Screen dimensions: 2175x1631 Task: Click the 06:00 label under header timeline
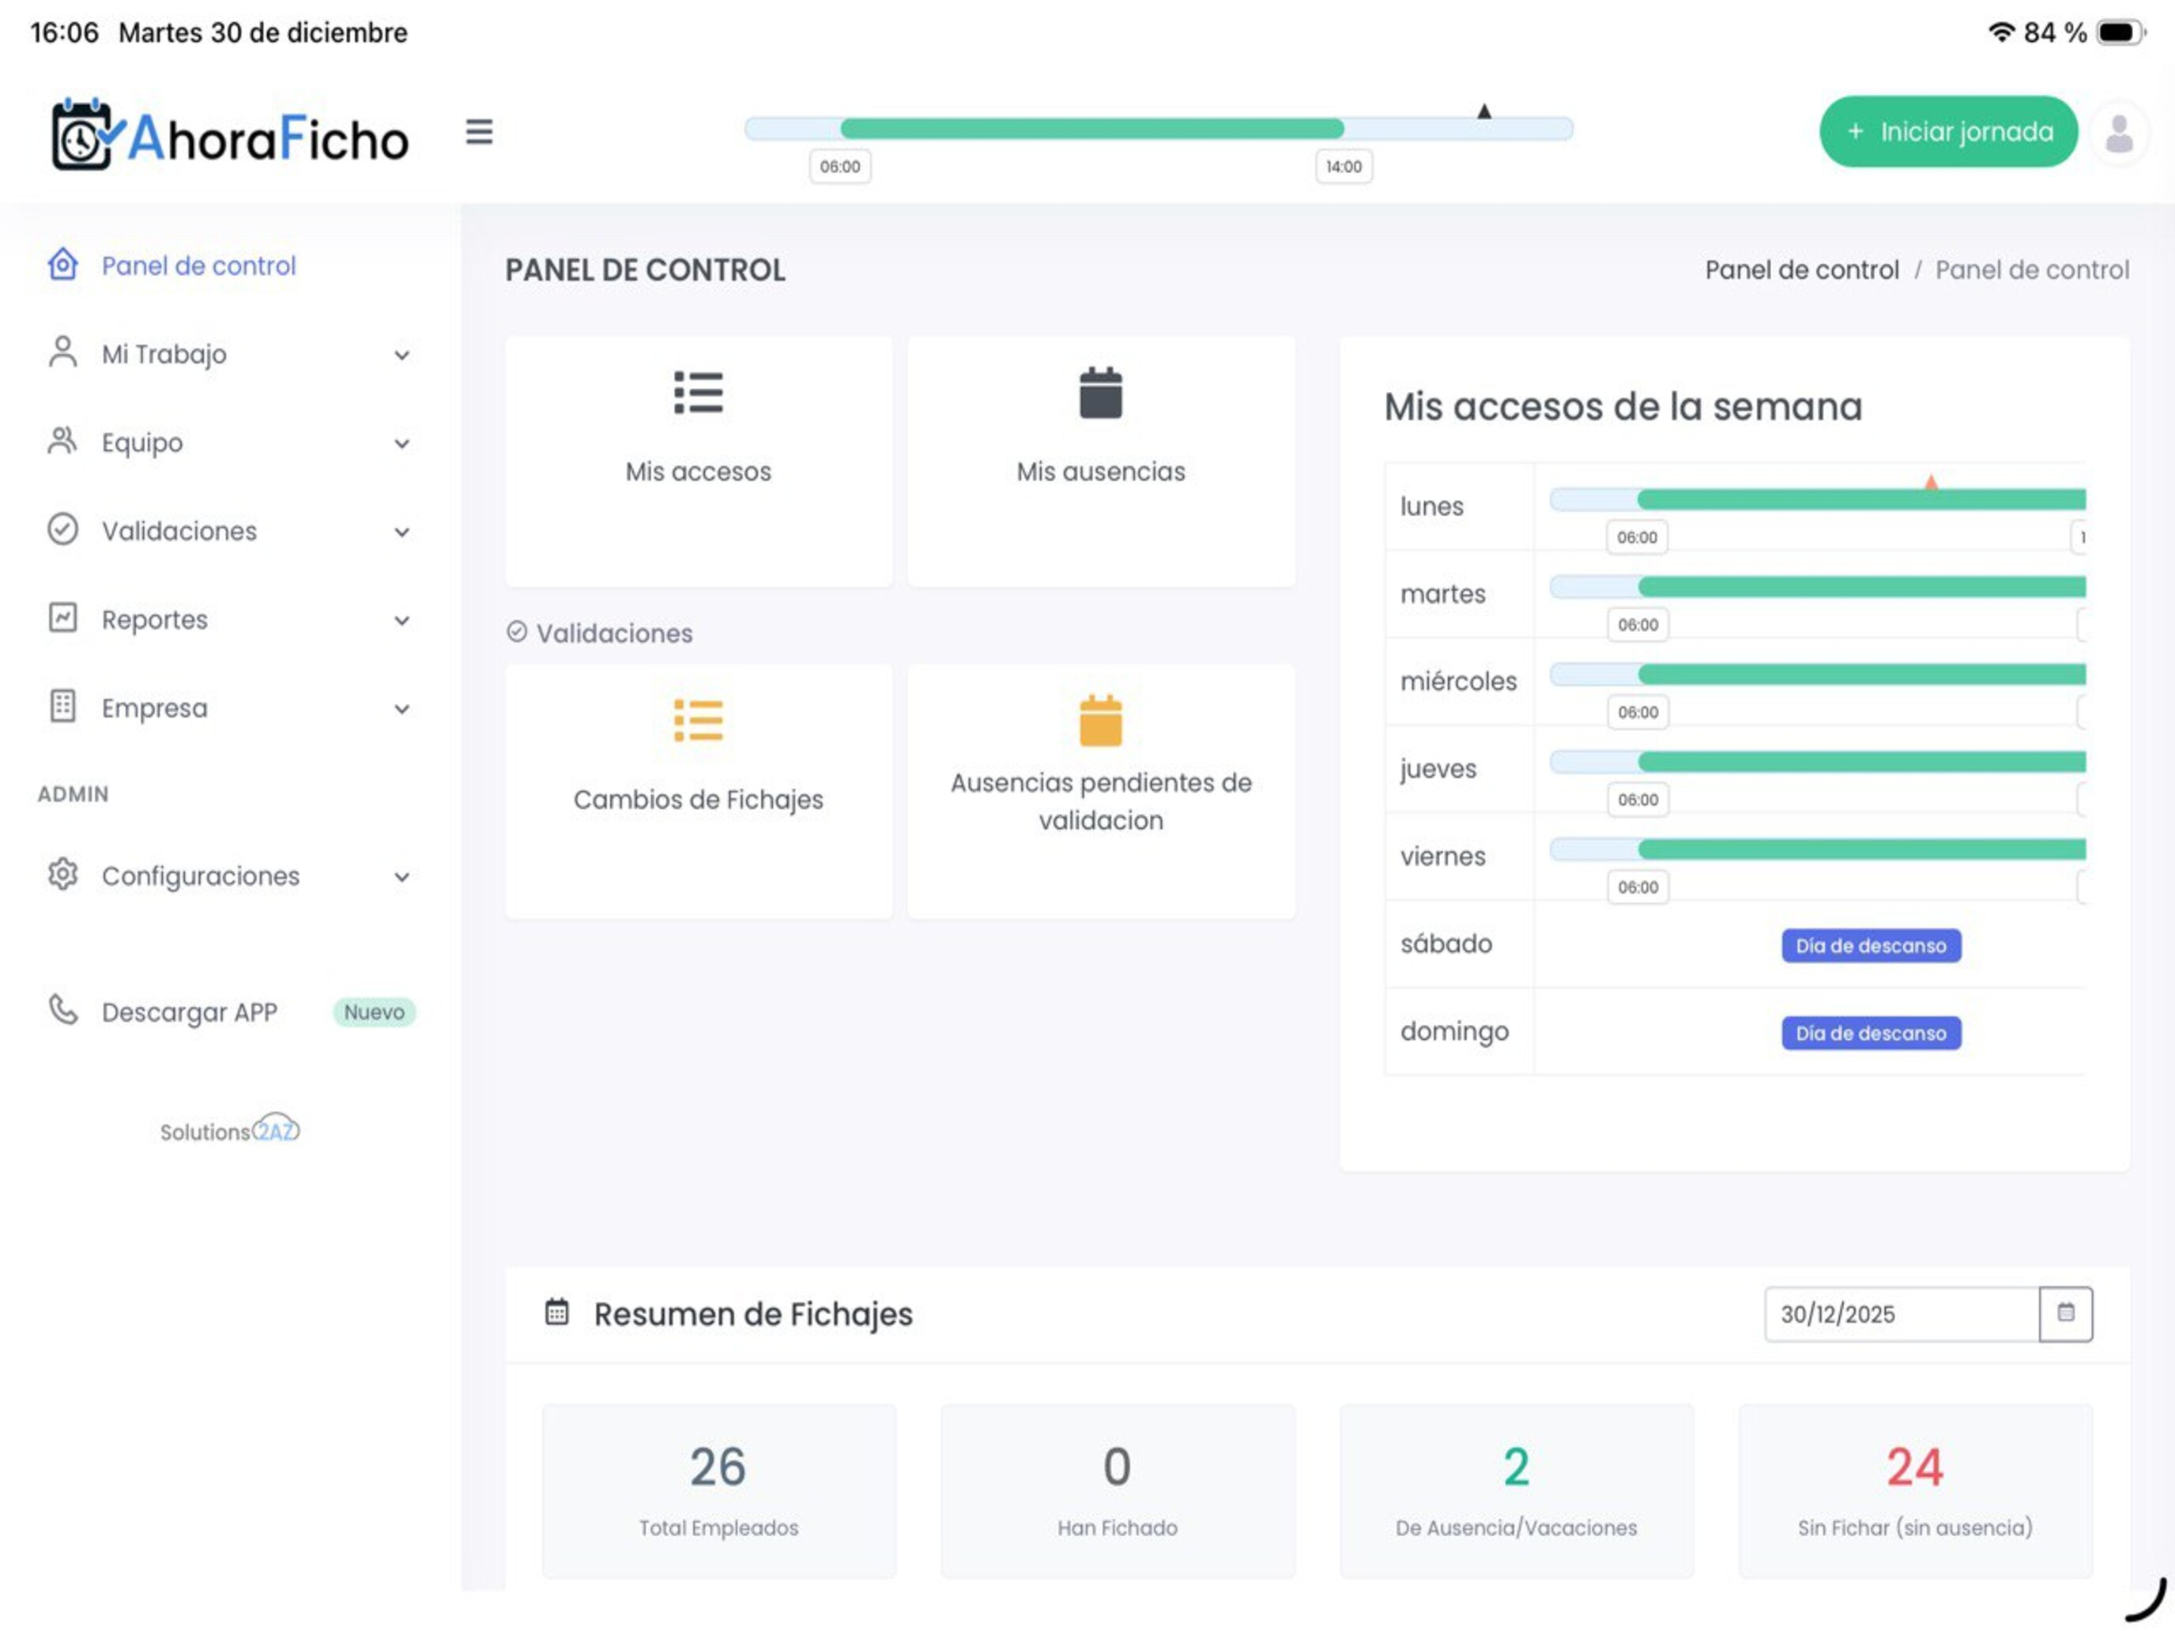tap(839, 166)
